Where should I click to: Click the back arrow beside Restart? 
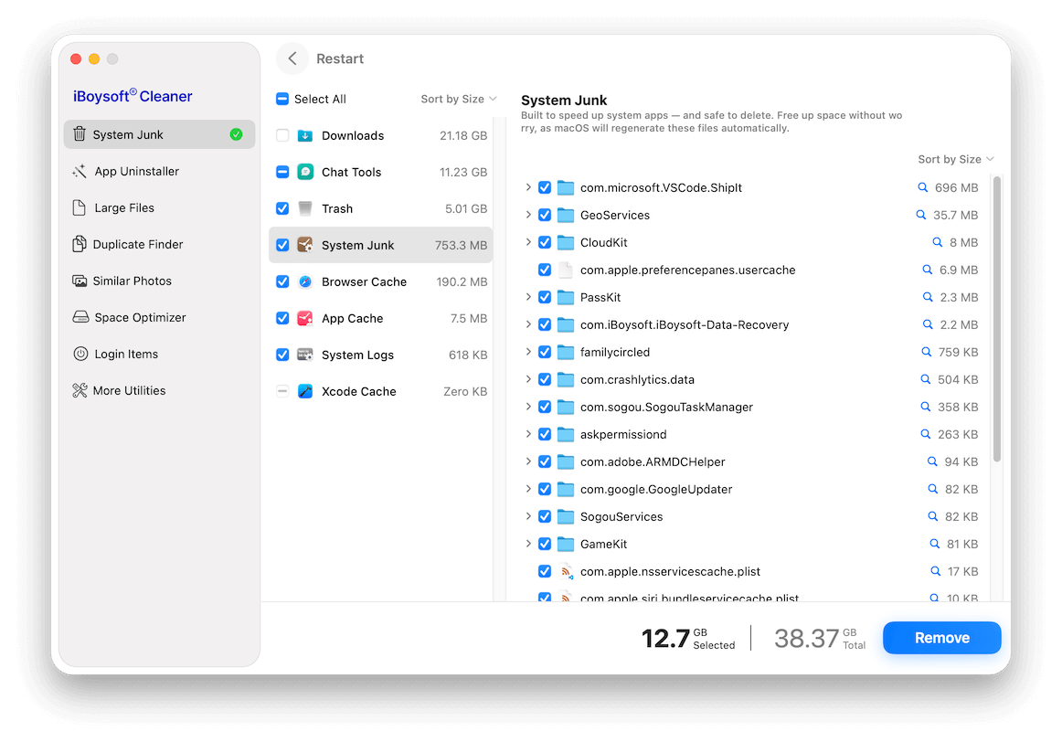coord(292,58)
